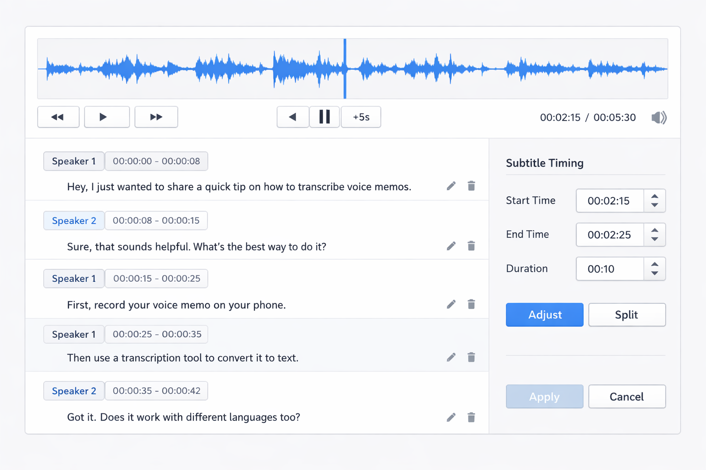Edit the Speaker 1 opening line text

(x=451, y=186)
